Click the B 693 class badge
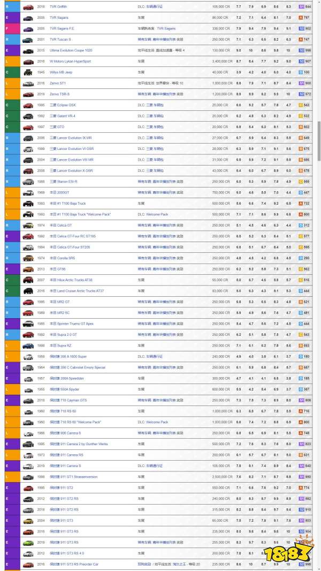Screen dimensions: 321x571 304,345
